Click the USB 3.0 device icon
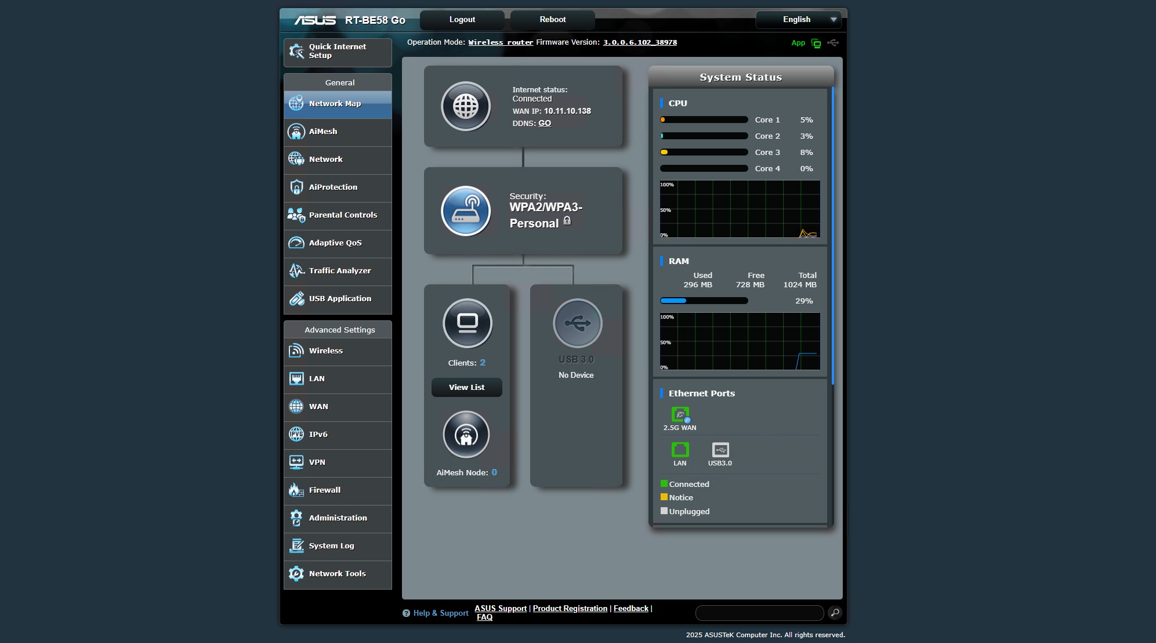The height and width of the screenshot is (643, 1156). (577, 323)
